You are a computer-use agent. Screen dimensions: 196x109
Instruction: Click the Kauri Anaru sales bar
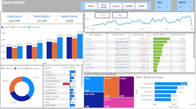(165, 92)
